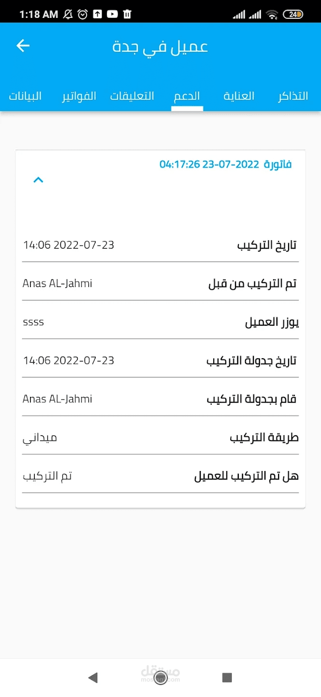The width and height of the screenshot is (321, 697).
Task: Open the العناية tab
Action: (x=239, y=96)
